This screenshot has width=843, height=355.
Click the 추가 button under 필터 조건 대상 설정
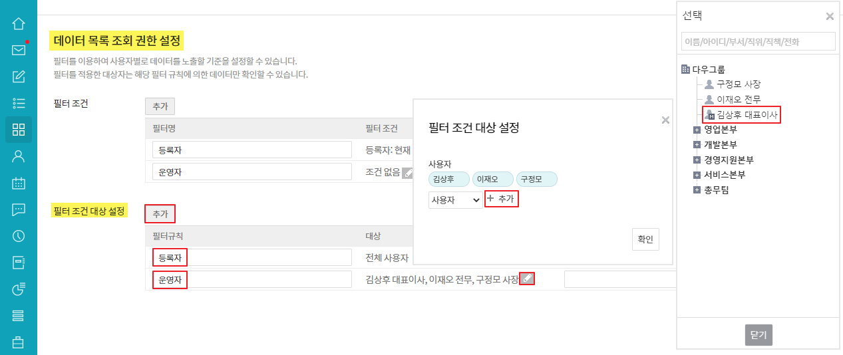click(160, 214)
